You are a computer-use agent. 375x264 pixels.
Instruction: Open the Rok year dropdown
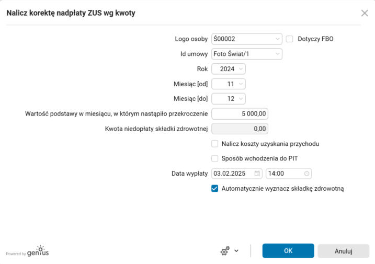240,68
